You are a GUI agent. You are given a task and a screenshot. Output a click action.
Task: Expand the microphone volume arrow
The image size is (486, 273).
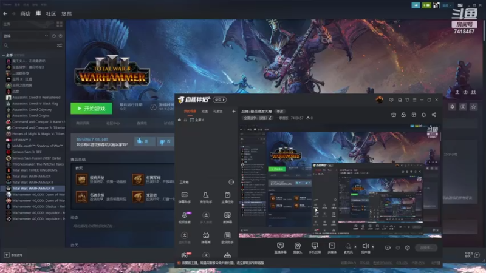coord(355,247)
